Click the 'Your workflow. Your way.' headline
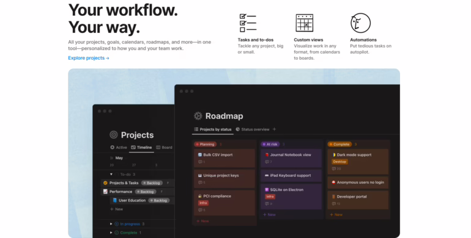 123,18
